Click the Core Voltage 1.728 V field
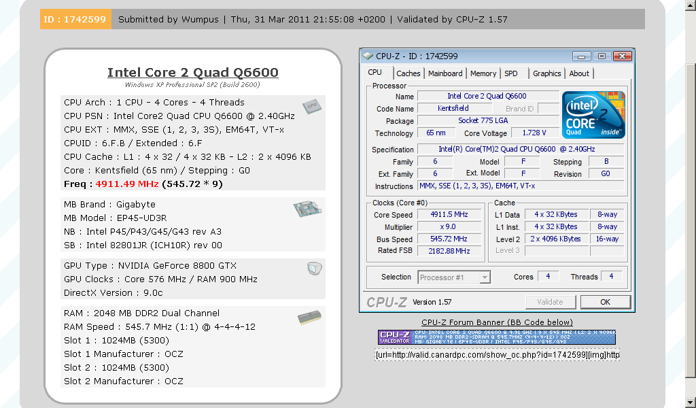The image size is (696, 408). pyautogui.click(x=534, y=133)
